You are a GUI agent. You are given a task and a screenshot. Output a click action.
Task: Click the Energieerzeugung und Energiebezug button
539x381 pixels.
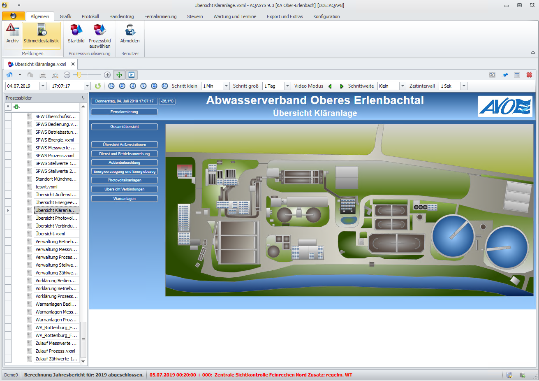[x=124, y=172]
